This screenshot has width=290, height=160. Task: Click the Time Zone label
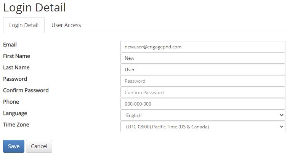16,125
